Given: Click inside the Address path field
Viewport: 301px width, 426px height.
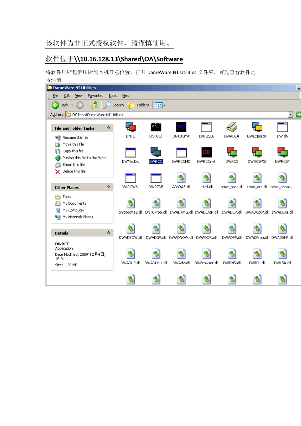Looking at the screenshot, I should pos(177,114).
